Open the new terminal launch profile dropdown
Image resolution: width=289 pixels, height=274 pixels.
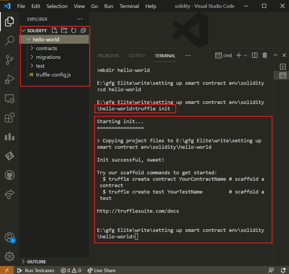[246, 55]
